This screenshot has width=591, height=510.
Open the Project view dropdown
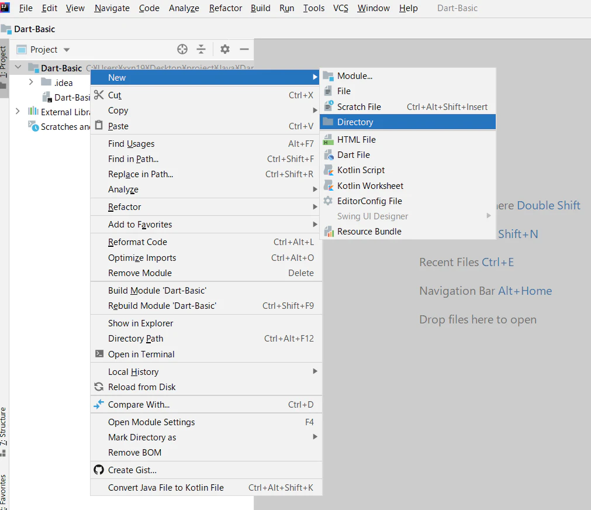pos(67,50)
